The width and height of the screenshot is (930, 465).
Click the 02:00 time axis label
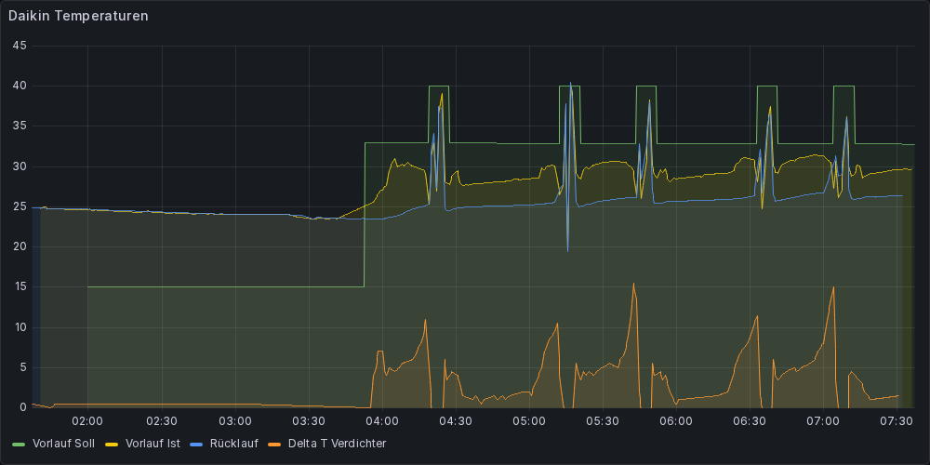pos(87,421)
